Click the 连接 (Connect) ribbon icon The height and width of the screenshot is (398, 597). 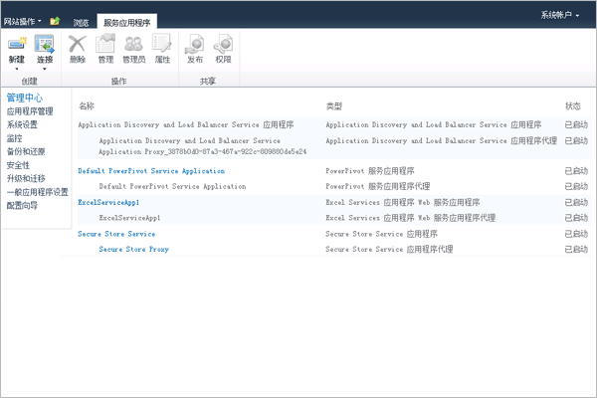click(45, 44)
